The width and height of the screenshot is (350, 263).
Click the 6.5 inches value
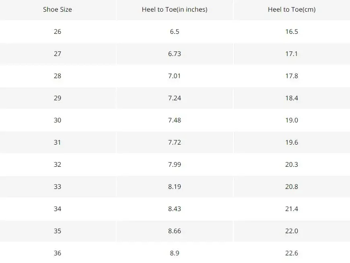click(x=175, y=32)
